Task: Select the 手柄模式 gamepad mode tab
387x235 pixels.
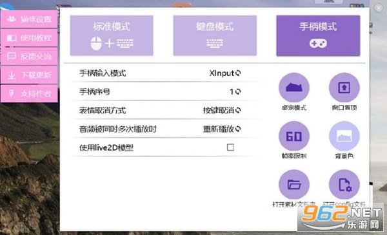Action: tap(318, 35)
